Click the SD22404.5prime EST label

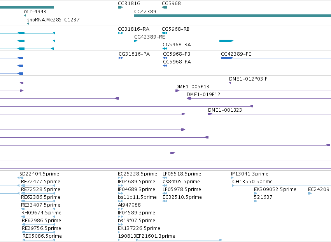(x=39, y=174)
